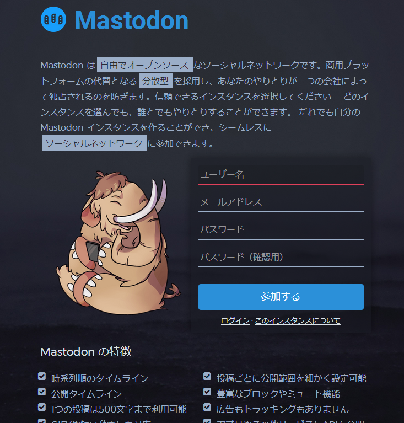404x423 pixels.
Task: Click checkmark beside 投稿ごとに公開範囲を細かく設定可能
Action: pyautogui.click(x=207, y=376)
